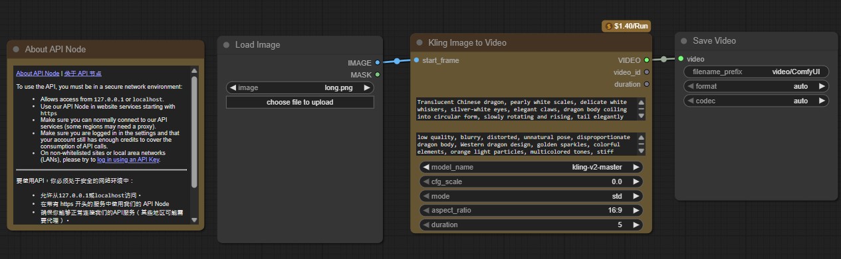Click the start_frame input connector

[416, 60]
